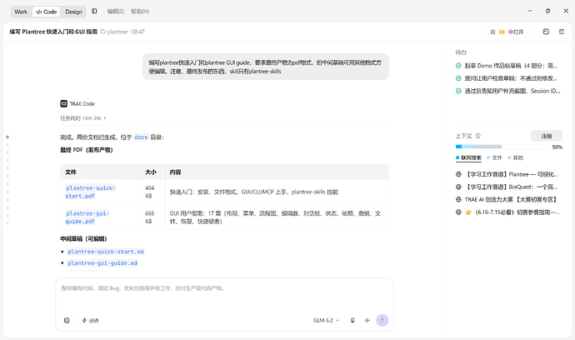Select the 其他 context tab
575x340 pixels.
516,157
